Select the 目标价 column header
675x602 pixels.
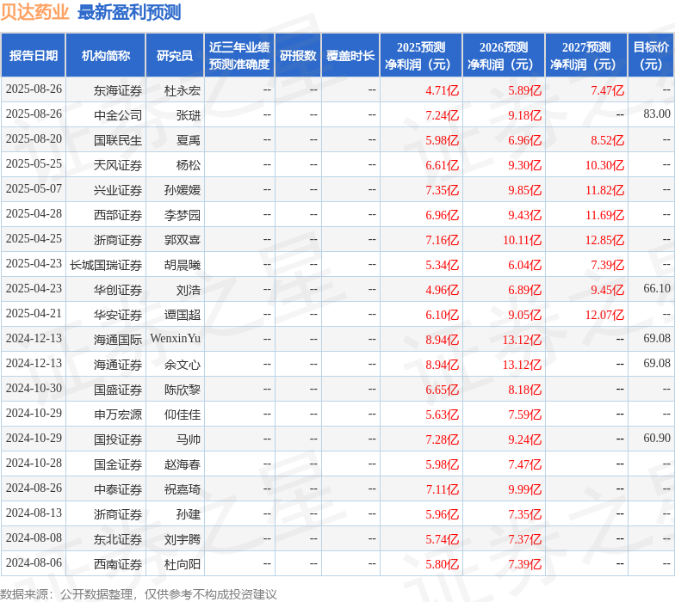click(651, 56)
